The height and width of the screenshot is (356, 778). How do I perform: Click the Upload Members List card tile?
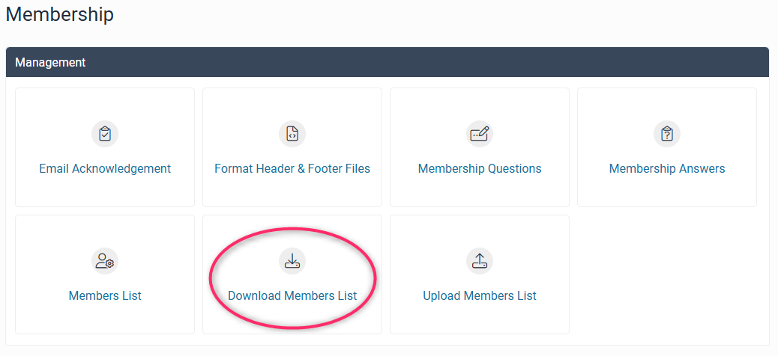[x=480, y=318]
